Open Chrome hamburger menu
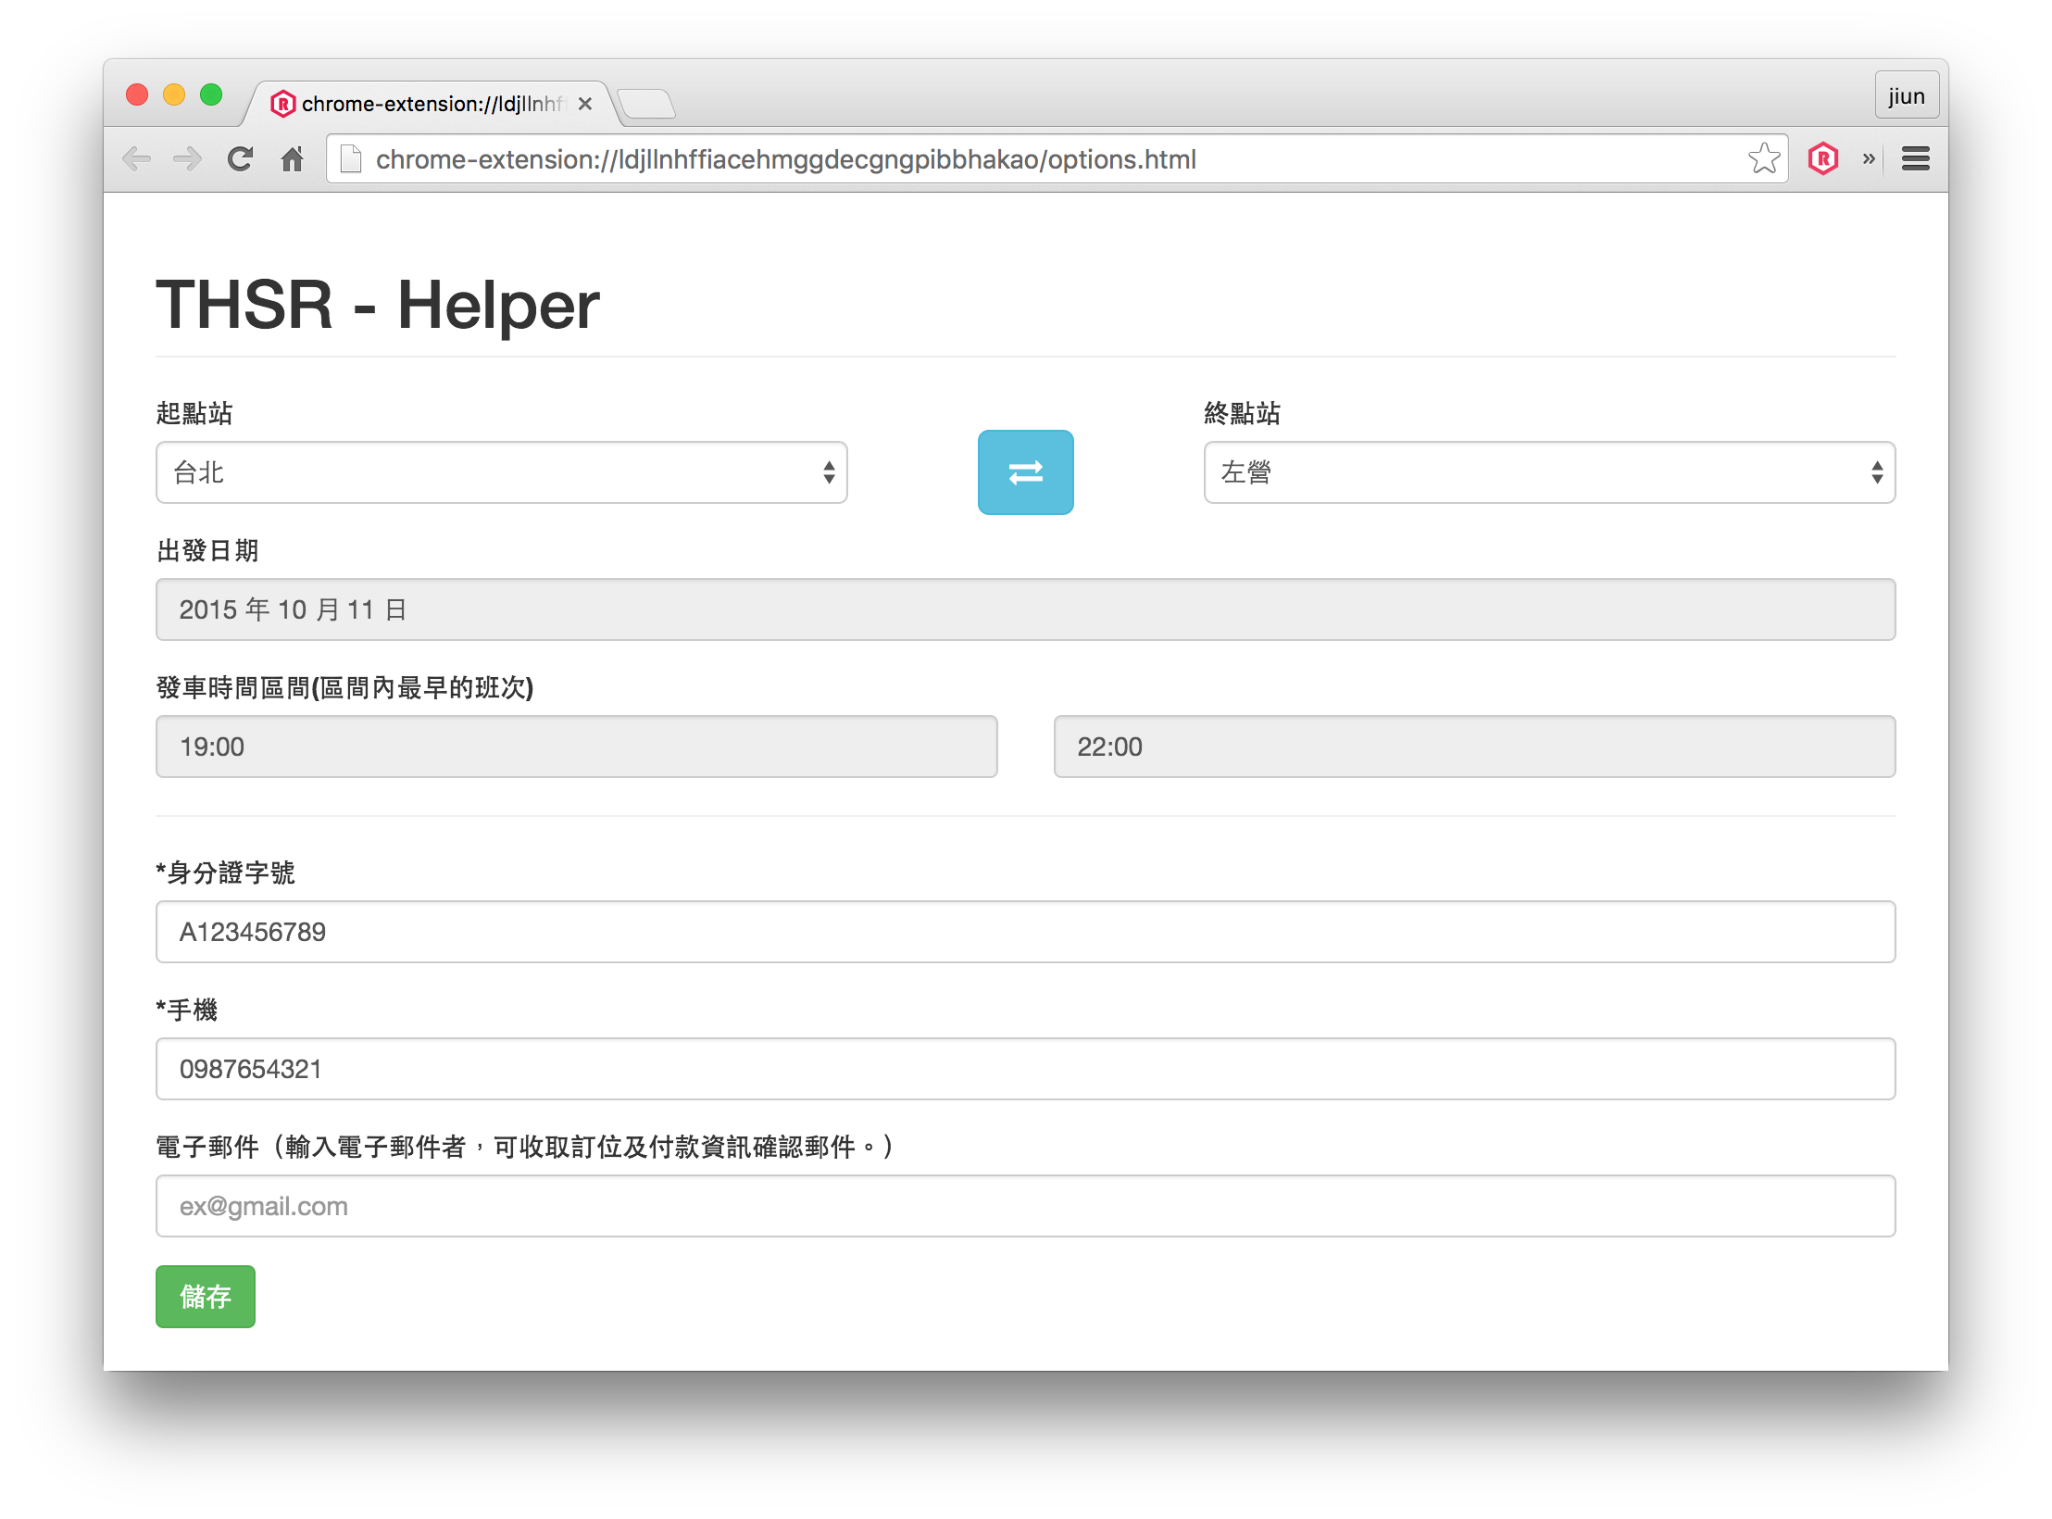This screenshot has height=1519, width=2052. pyautogui.click(x=1915, y=159)
